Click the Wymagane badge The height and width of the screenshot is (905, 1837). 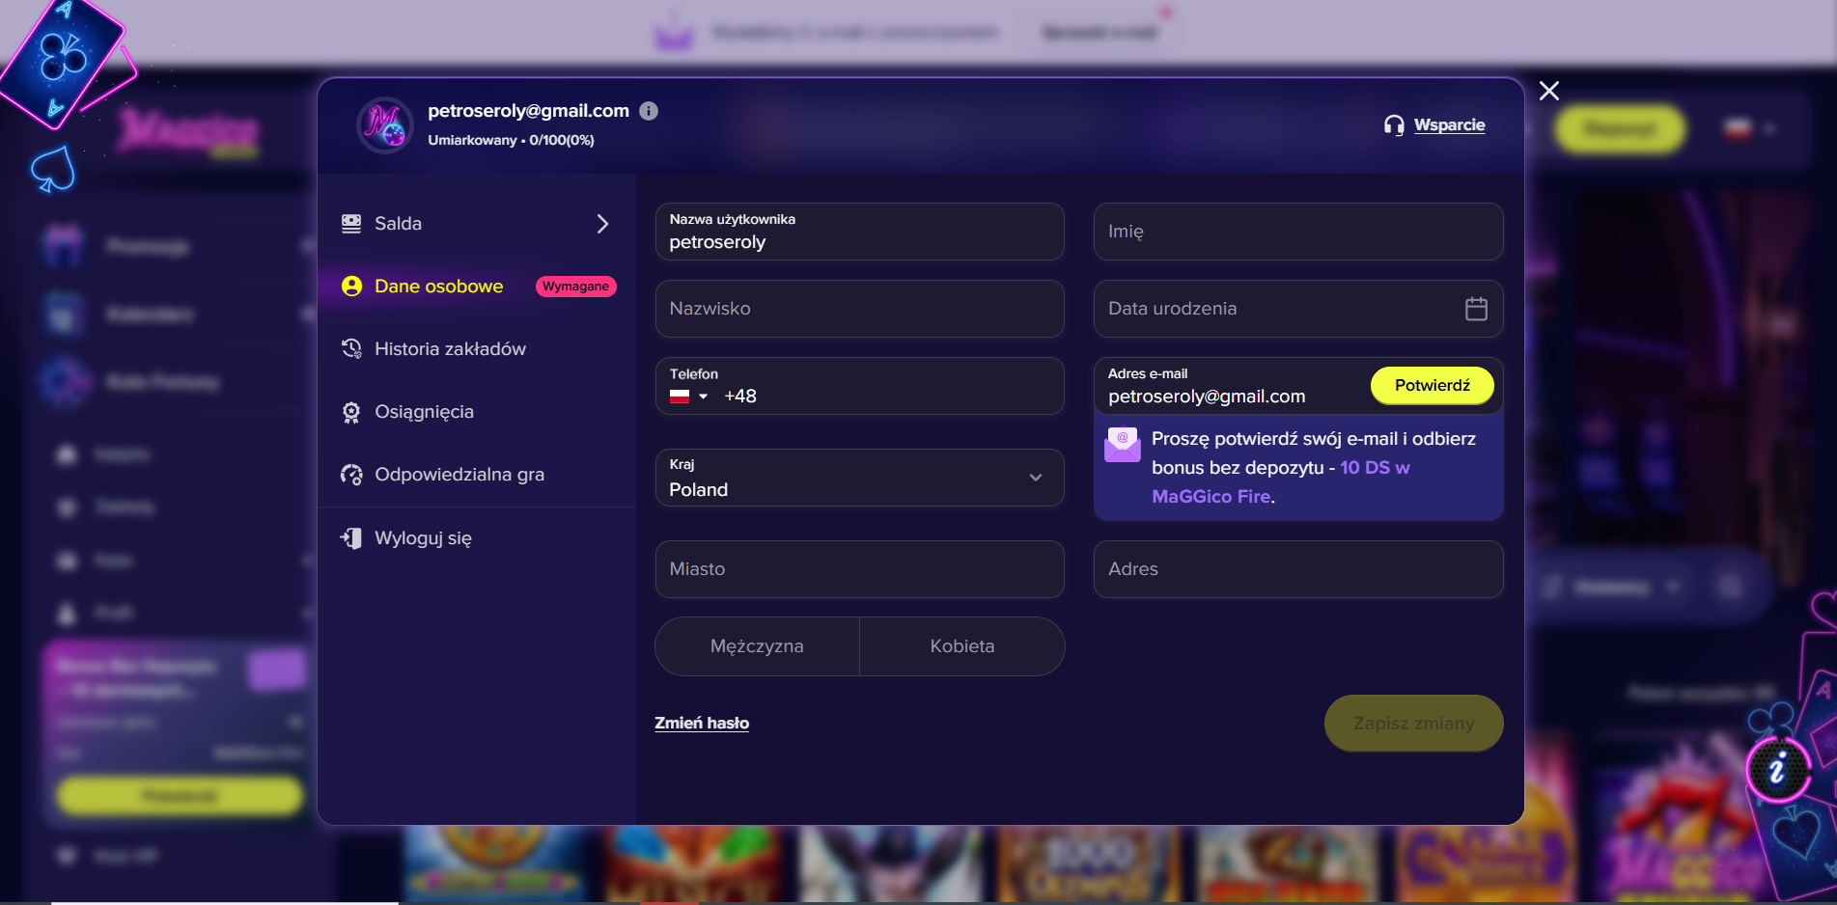tap(575, 287)
